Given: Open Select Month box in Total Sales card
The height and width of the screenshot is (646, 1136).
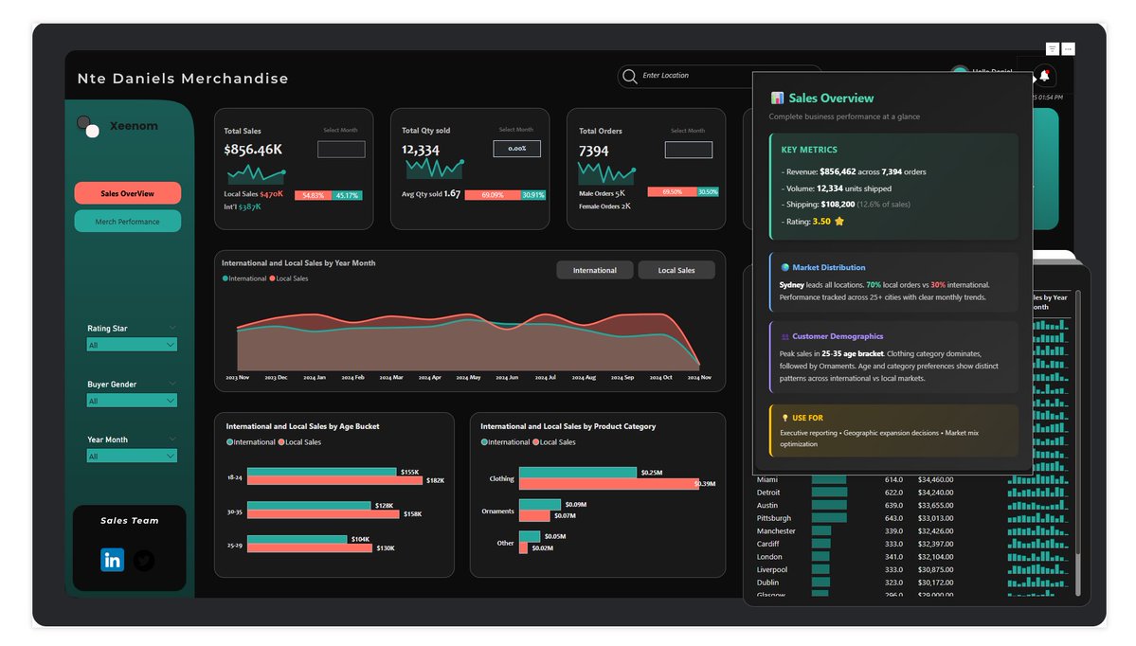Looking at the screenshot, I should tap(341, 150).
